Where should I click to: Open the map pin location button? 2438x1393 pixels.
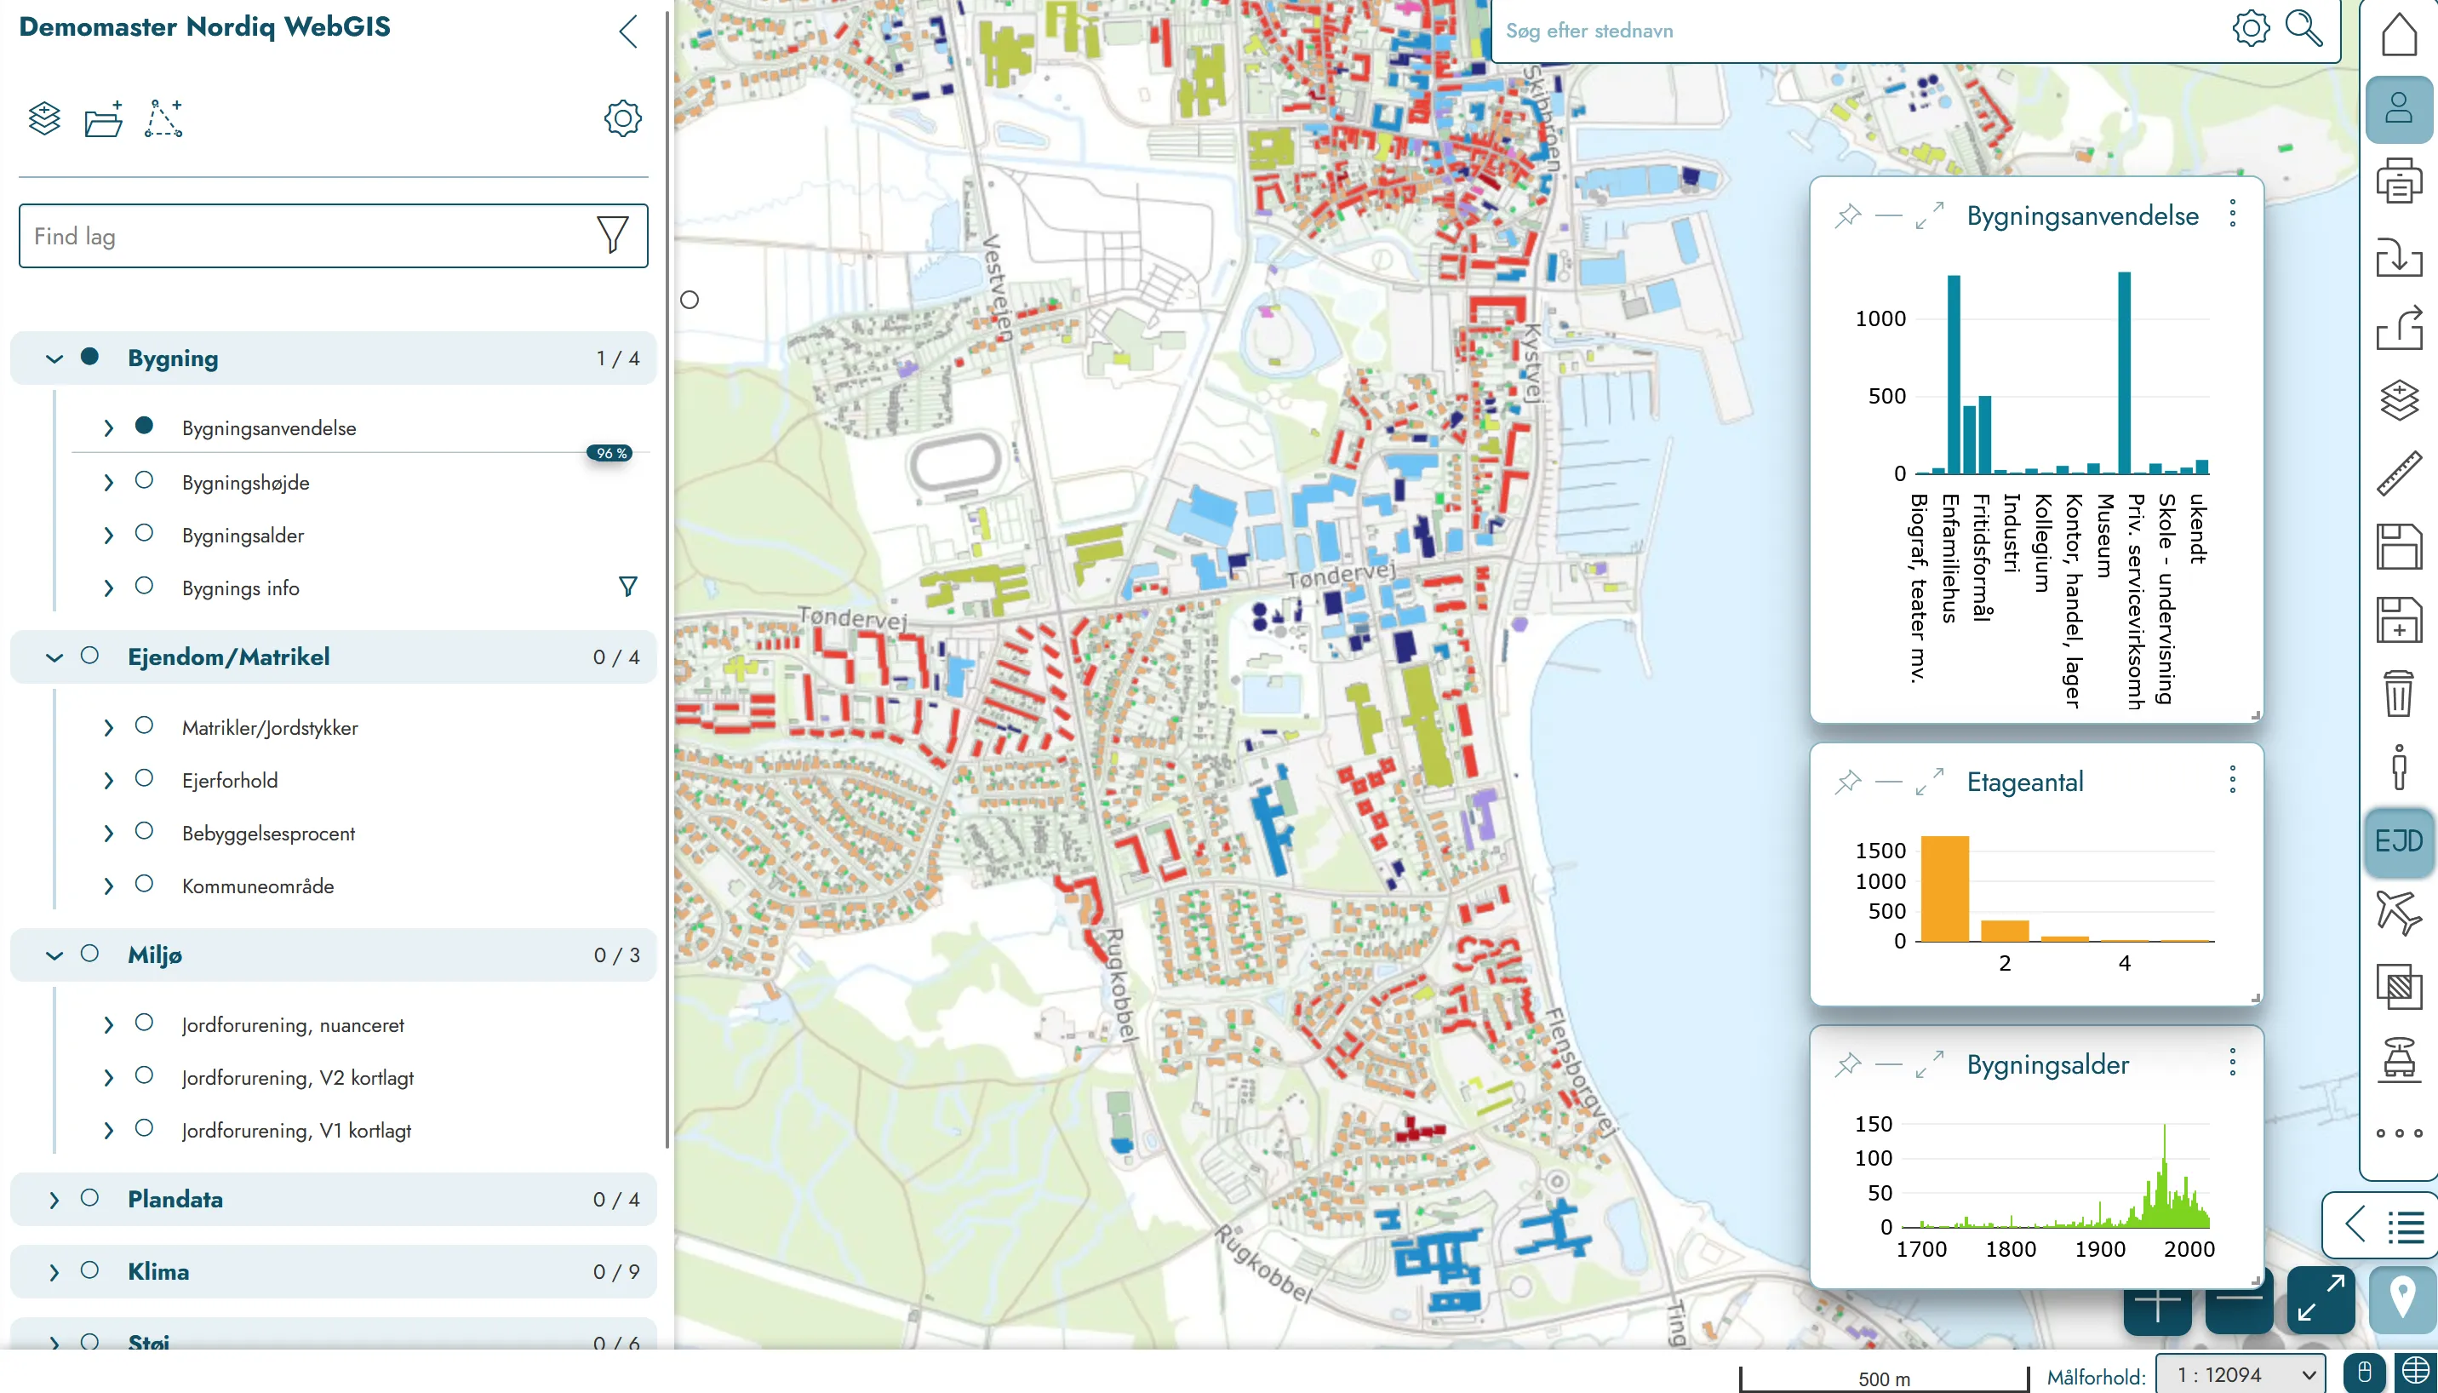click(x=2404, y=1299)
